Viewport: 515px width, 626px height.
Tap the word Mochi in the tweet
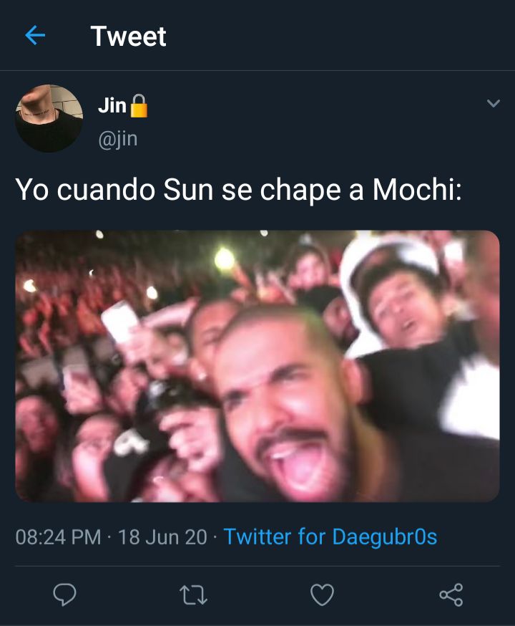pyautogui.click(x=417, y=189)
